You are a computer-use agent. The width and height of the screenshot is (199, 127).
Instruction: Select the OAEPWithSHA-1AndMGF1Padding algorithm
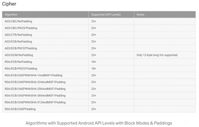(33, 75)
